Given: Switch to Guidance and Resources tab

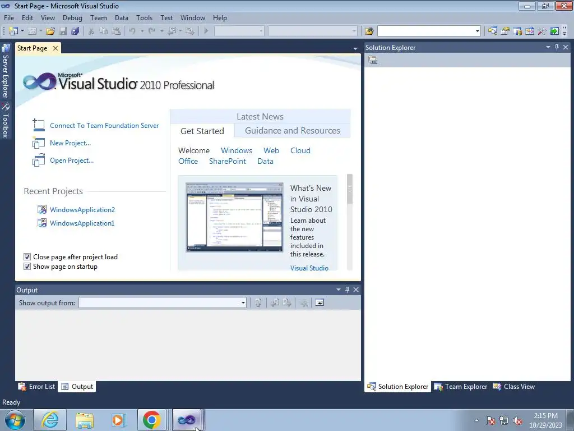Looking at the screenshot, I should 292,131.
